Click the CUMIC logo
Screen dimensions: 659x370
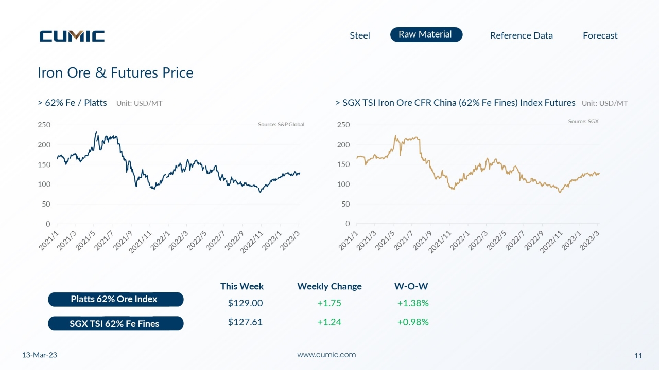coord(72,36)
